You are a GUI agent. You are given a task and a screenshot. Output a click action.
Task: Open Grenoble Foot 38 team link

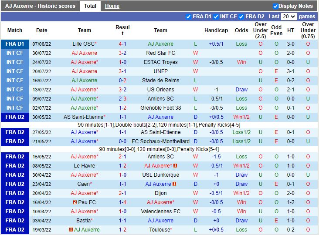coord(160,108)
